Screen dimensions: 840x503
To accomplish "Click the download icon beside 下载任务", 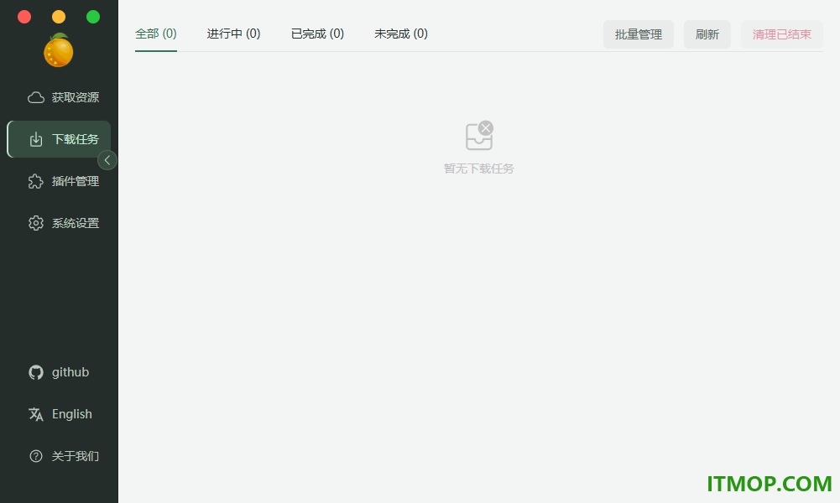I will pos(36,139).
